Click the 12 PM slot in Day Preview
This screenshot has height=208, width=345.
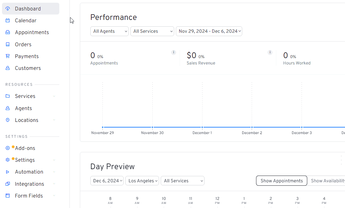217,200
